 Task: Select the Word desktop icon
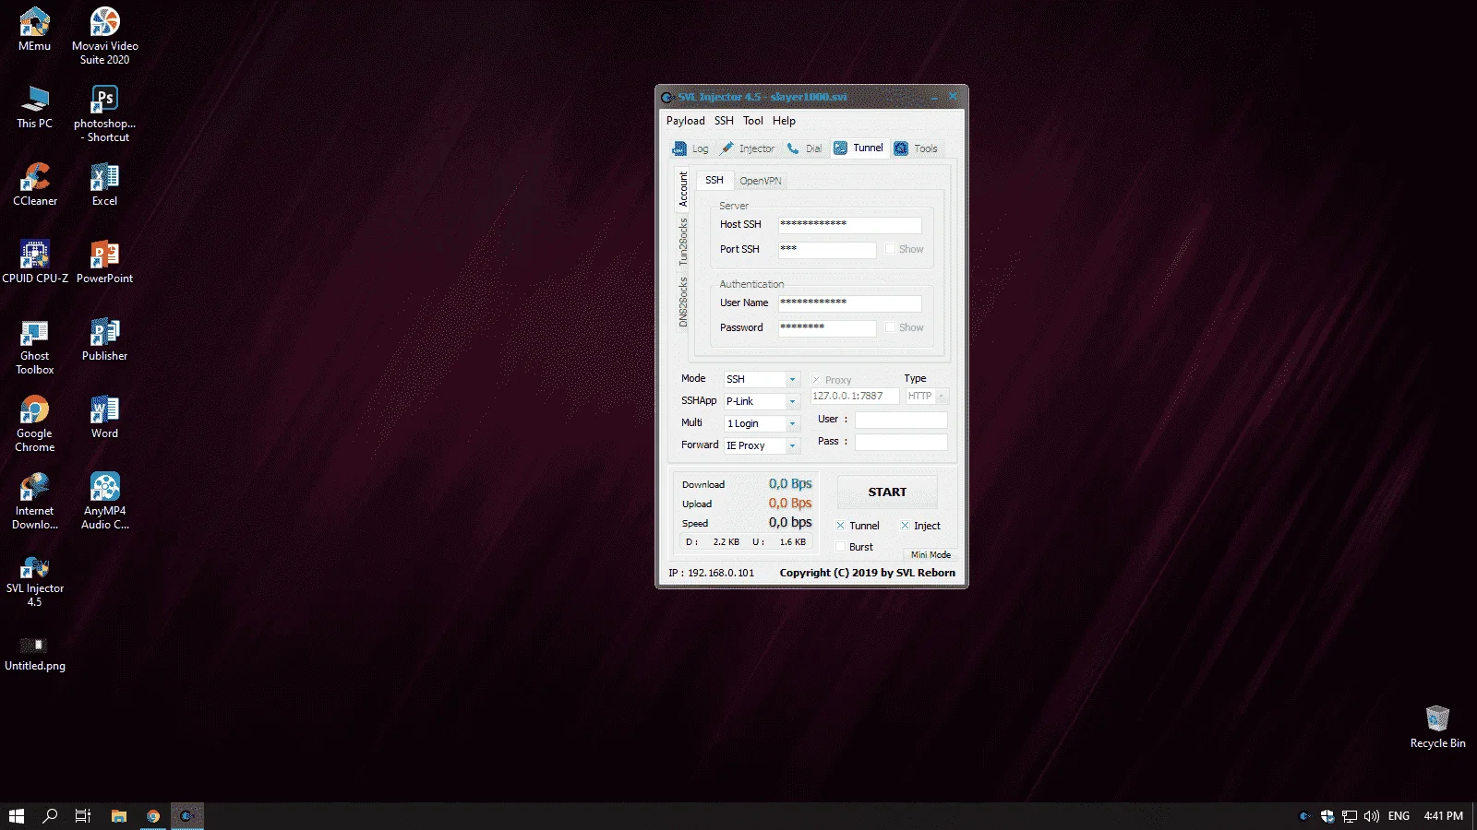pyautogui.click(x=105, y=416)
